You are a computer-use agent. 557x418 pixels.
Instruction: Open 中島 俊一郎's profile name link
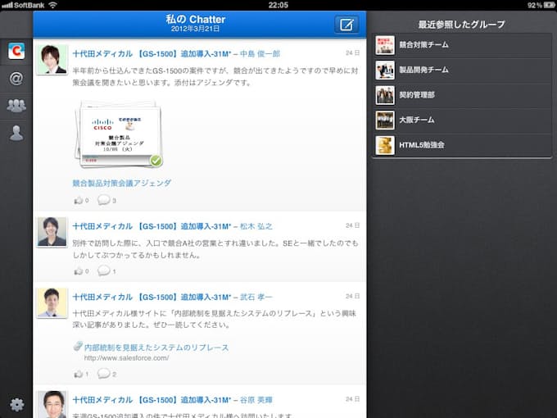259,53
